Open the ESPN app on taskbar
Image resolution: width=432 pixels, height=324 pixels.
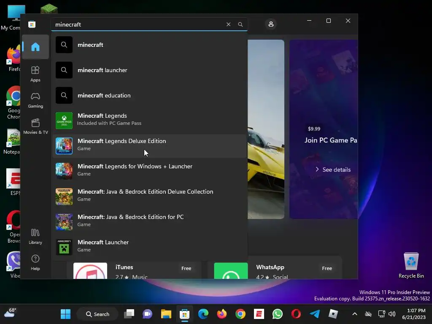(259, 314)
